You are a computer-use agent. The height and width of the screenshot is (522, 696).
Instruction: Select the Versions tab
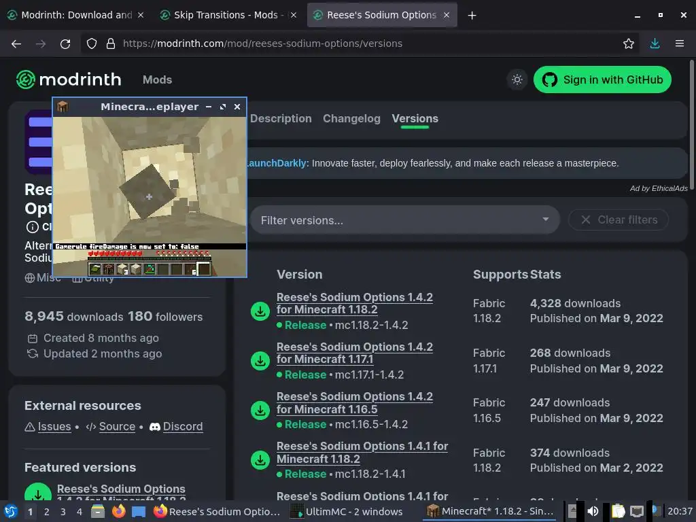coord(415,118)
